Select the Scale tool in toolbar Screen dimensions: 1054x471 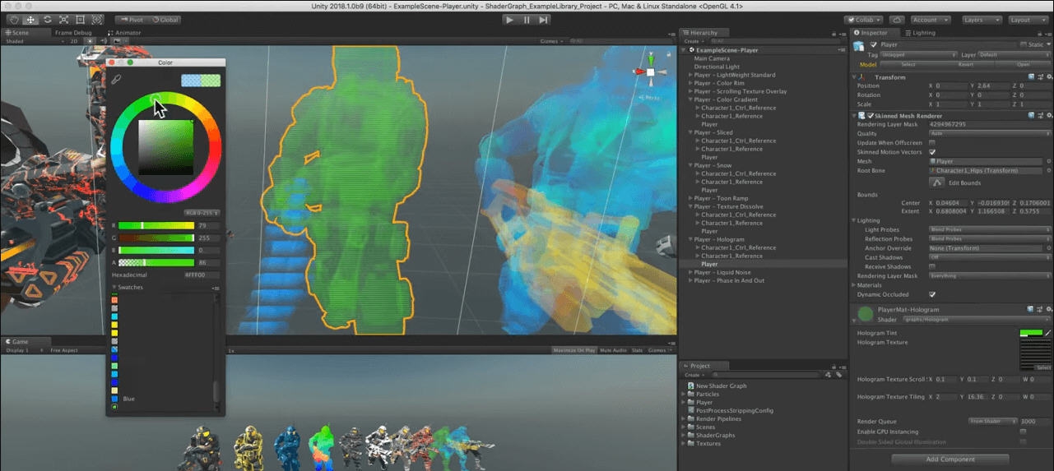63,19
